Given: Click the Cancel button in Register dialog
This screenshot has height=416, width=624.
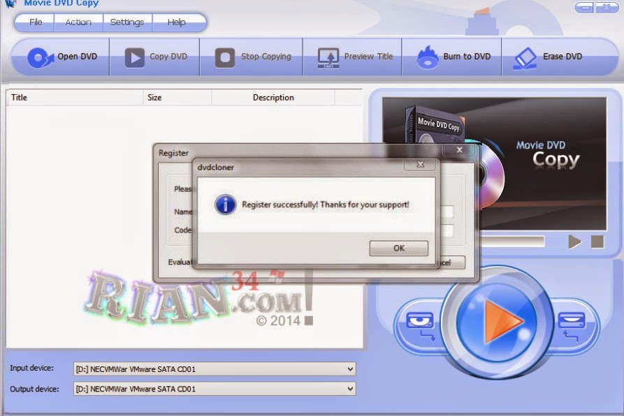Looking at the screenshot, I should [452, 262].
